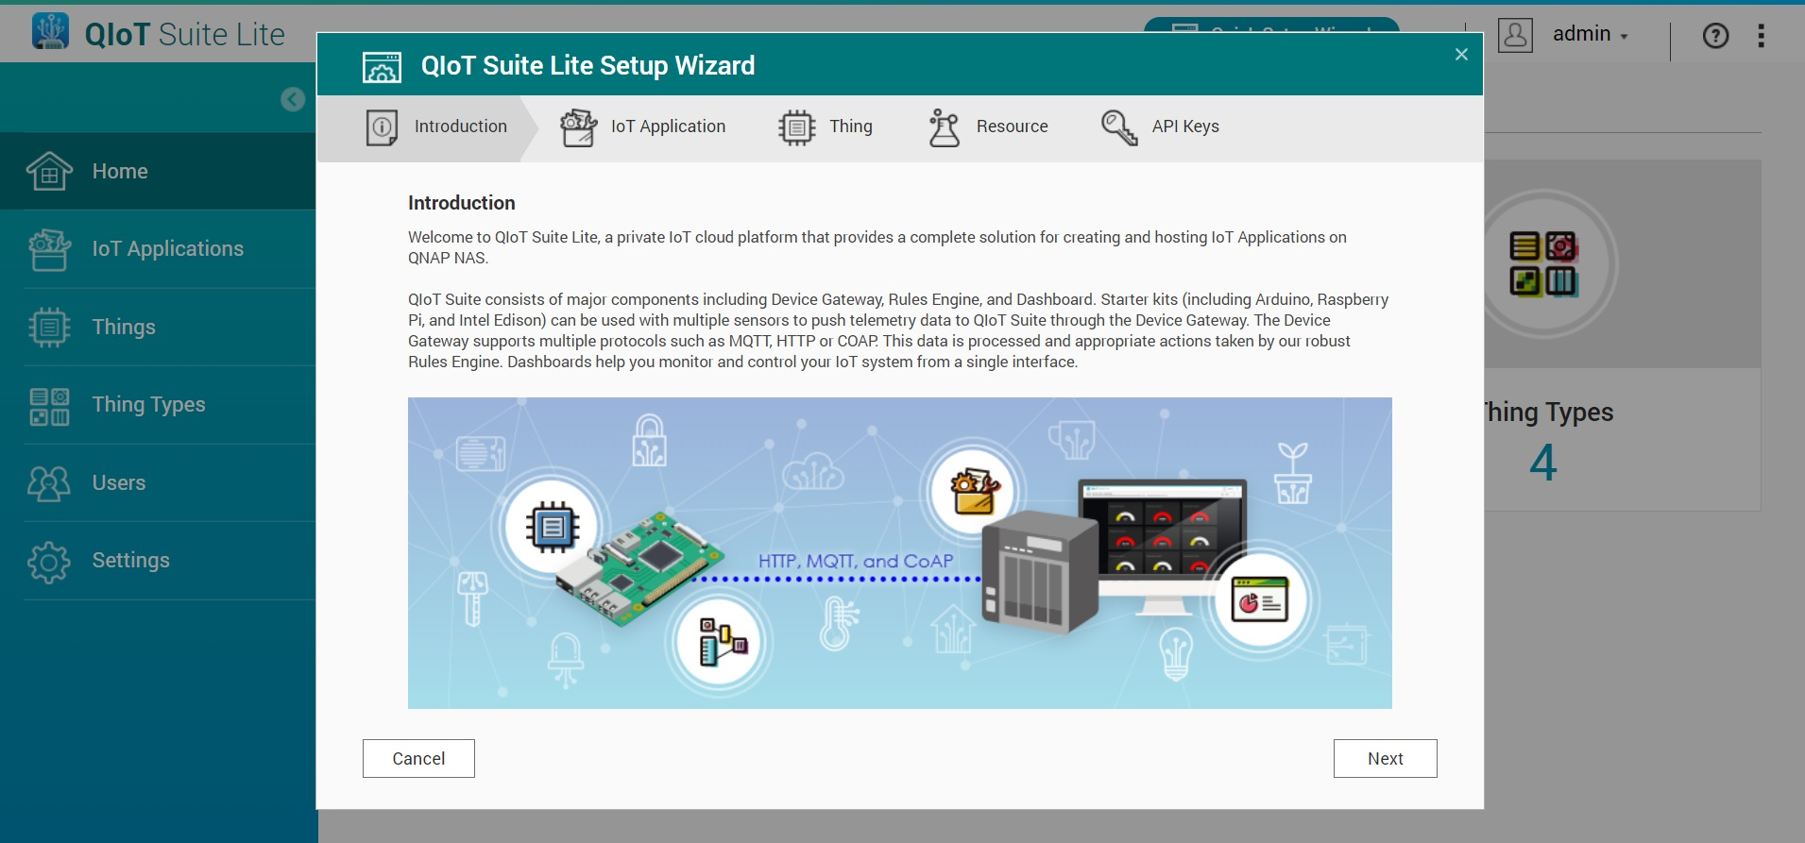Open IoT Applications from sidebar icon
1805x843 pixels.
point(49,249)
